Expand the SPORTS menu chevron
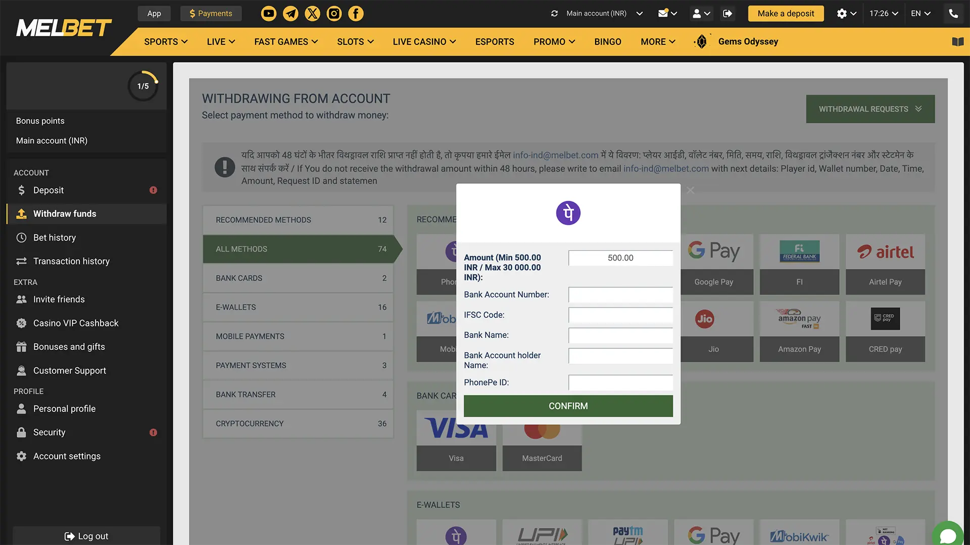The width and height of the screenshot is (970, 545). (x=185, y=41)
